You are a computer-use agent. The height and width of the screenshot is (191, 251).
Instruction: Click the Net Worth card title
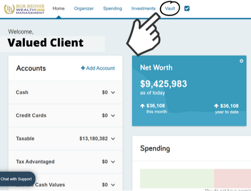[x=156, y=68]
